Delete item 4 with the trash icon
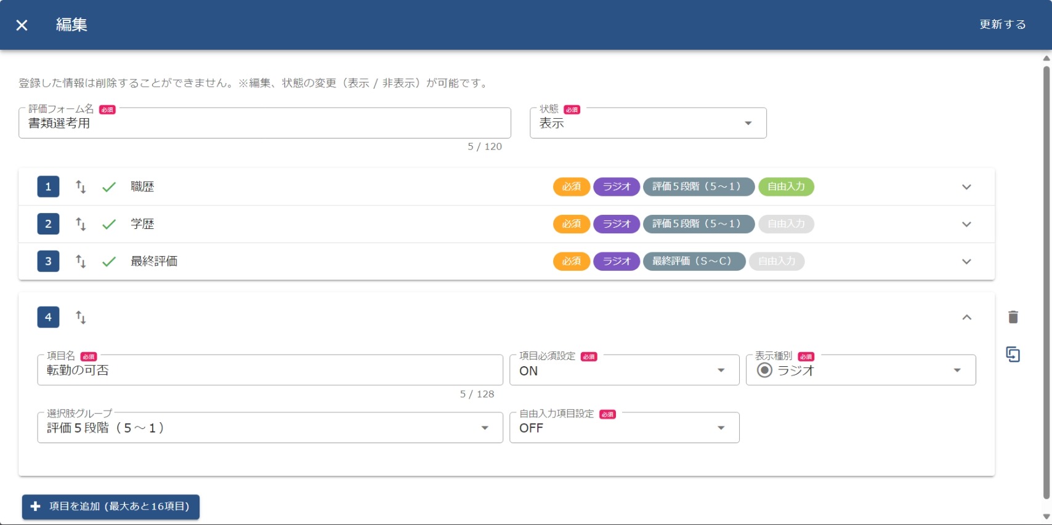Screen dimensions: 1052x525 pos(1013,317)
